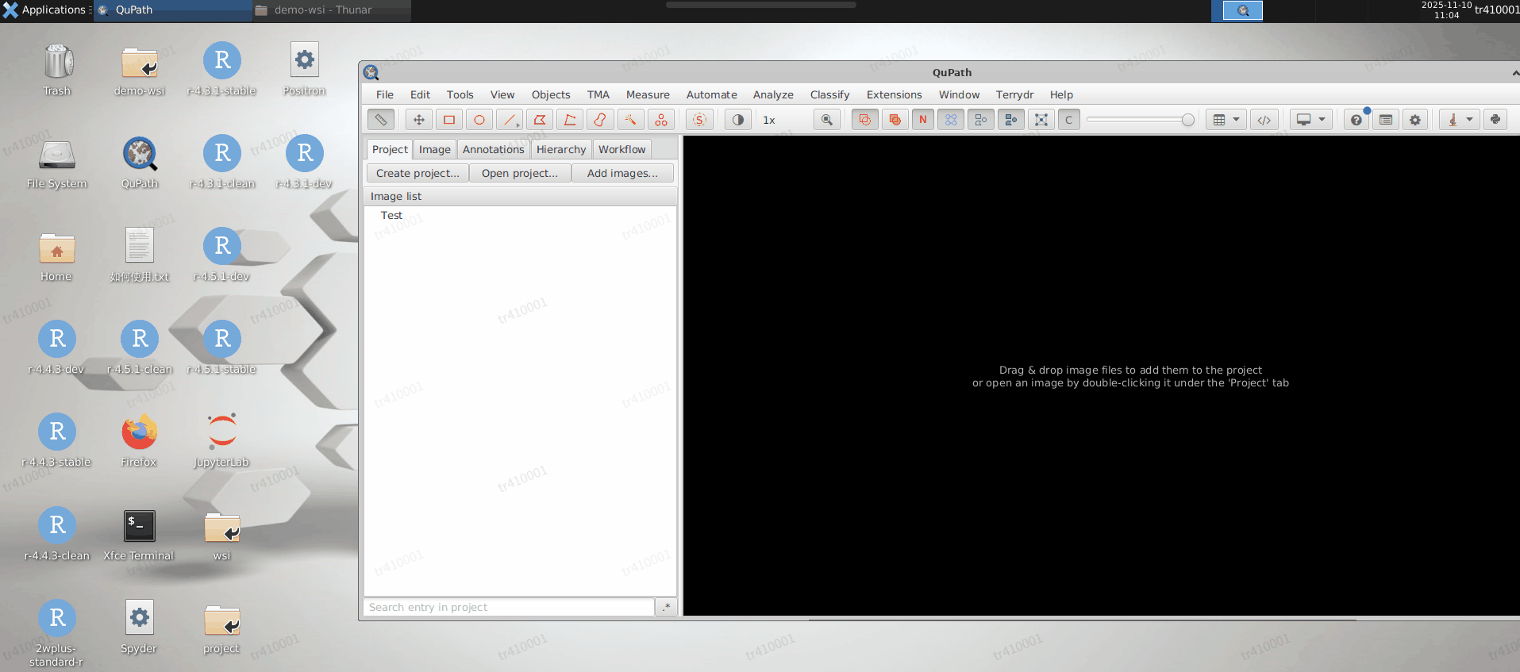
Task: Select the Move tool in the toolbar
Action: [419, 120]
